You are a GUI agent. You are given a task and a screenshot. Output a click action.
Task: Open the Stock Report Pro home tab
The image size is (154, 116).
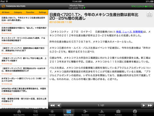tap(19, 112)
